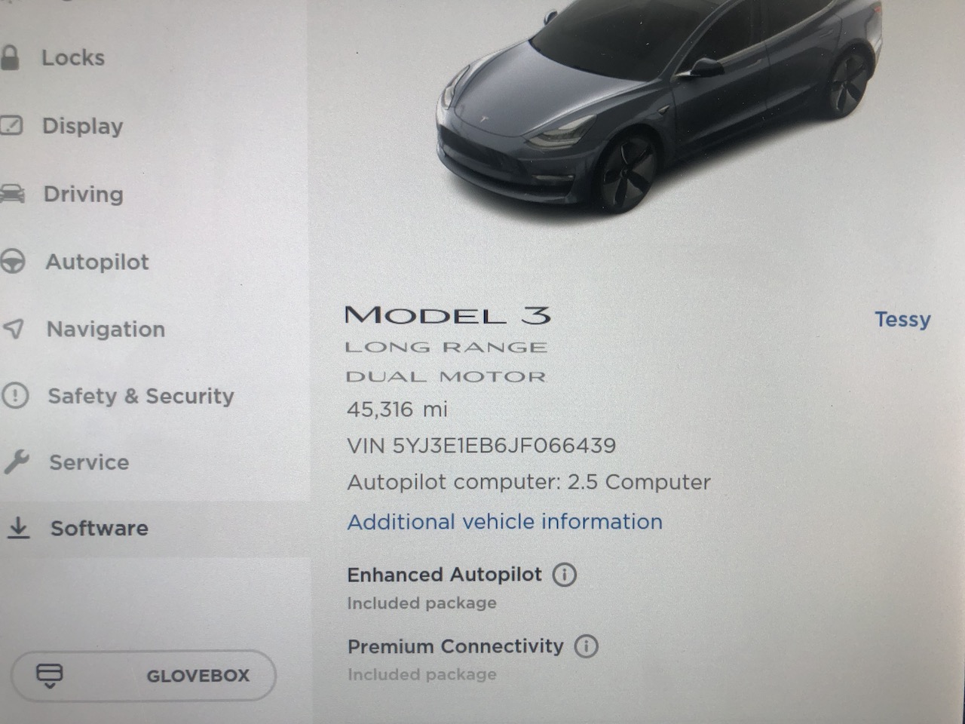Click the Software download arrow icon
The height and width of the screenshot is (724, 965).
(x=18, y=528)
